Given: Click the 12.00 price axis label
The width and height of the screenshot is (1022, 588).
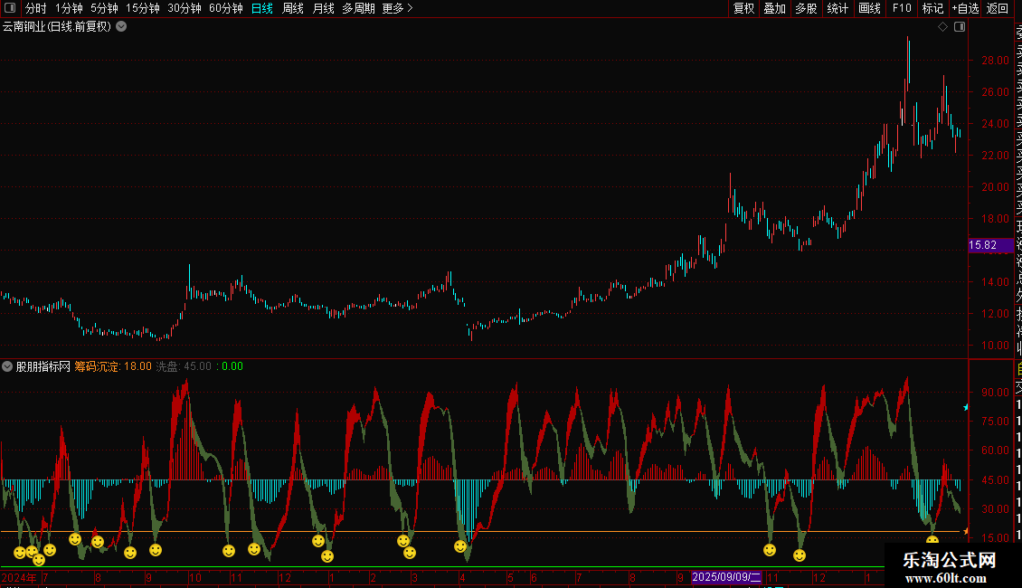Looking at the screenshot, I should (x=995, y=314).
